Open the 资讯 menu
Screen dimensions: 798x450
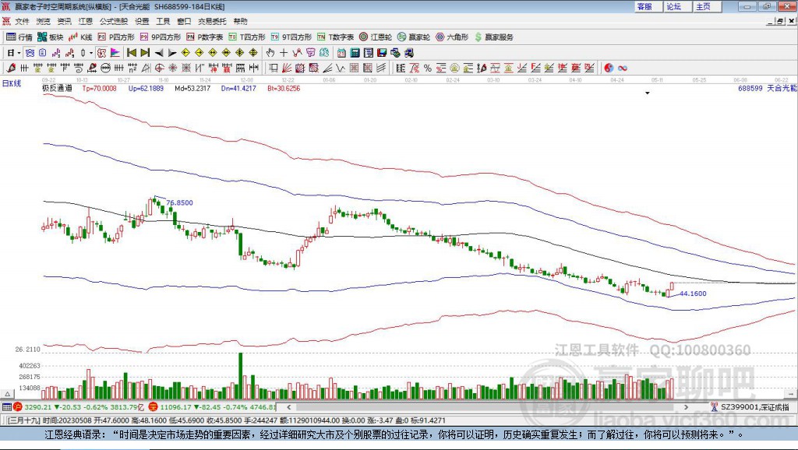click(x=64, y=21)
